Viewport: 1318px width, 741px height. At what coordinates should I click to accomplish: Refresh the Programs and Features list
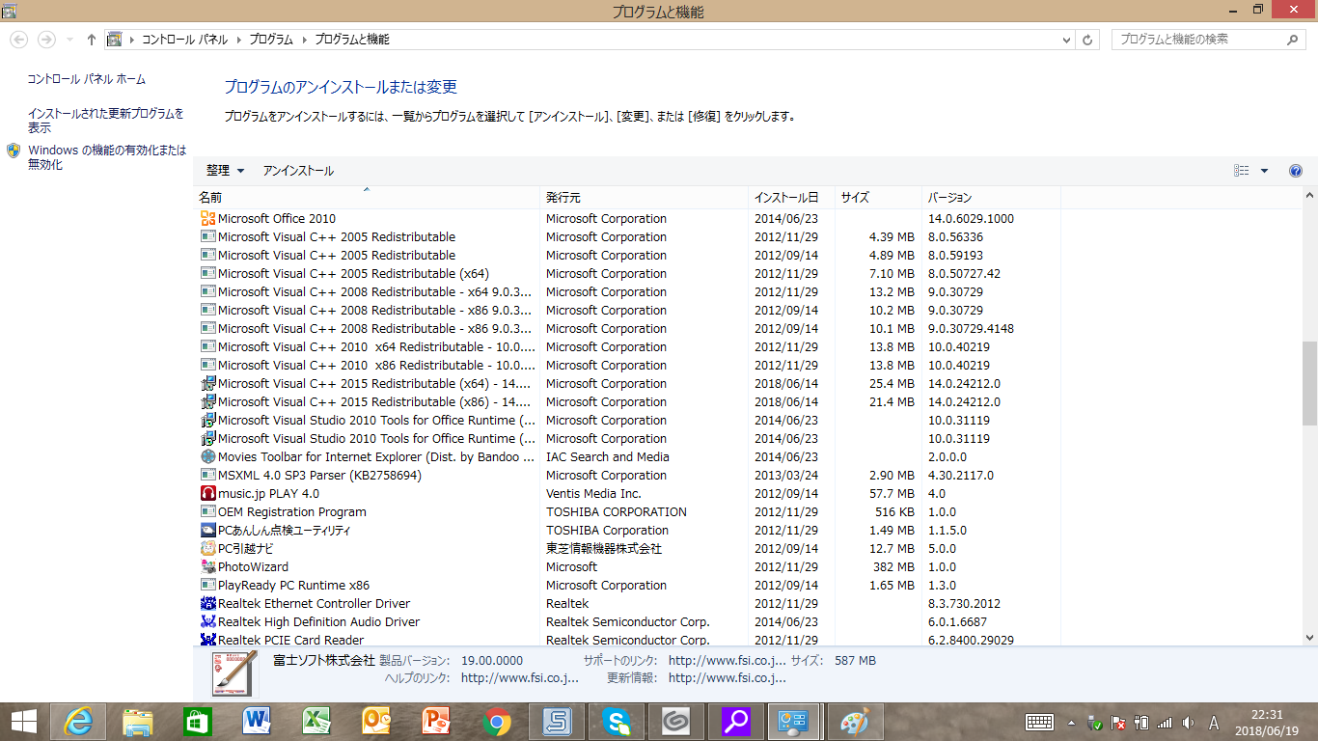coord(1088,40)
